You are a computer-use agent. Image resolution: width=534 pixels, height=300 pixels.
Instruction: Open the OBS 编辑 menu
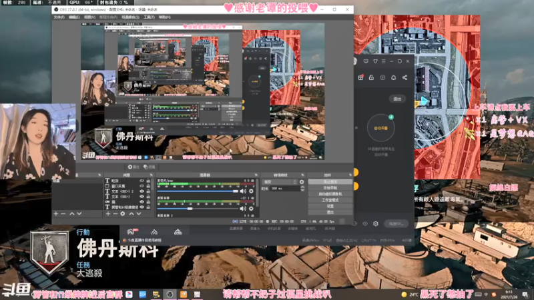[x=74, y=17]
